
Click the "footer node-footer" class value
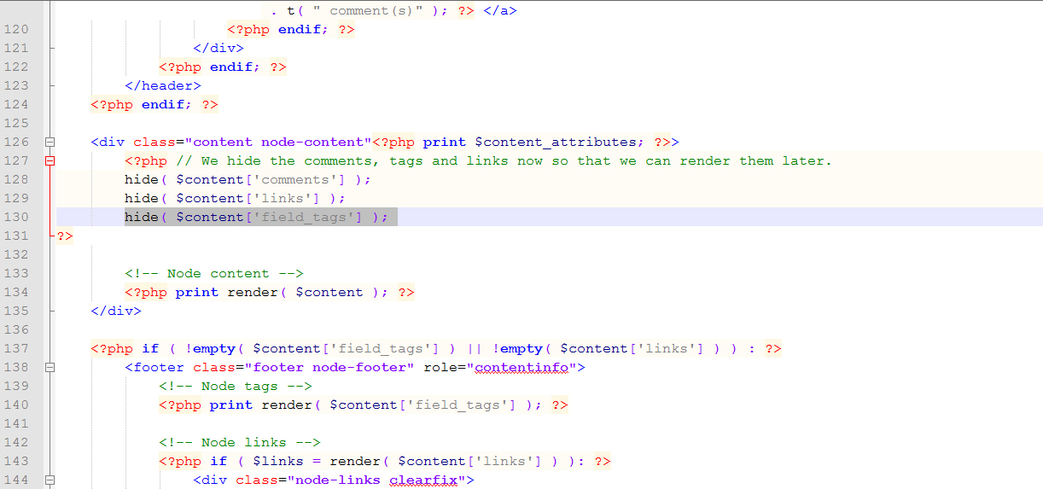[329, 368]
